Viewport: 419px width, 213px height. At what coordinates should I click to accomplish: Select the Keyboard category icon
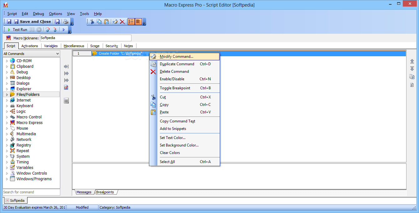point(12,106)
